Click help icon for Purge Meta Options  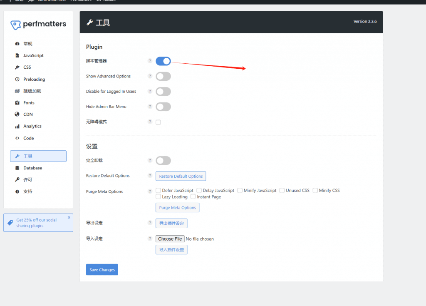(150, 192)
